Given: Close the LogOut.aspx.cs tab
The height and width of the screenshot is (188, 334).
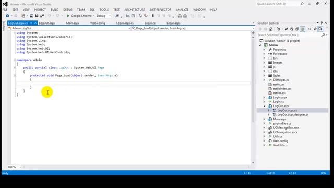Looking at the screenshot, I should (x=35, y=23).
